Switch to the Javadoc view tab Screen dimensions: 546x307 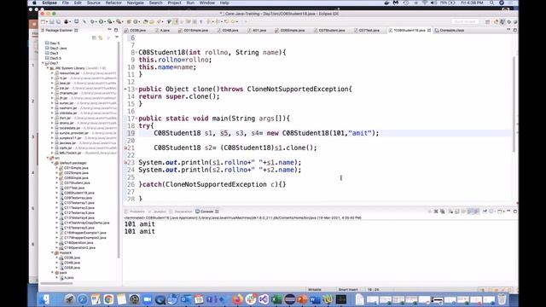coord(157,211)
